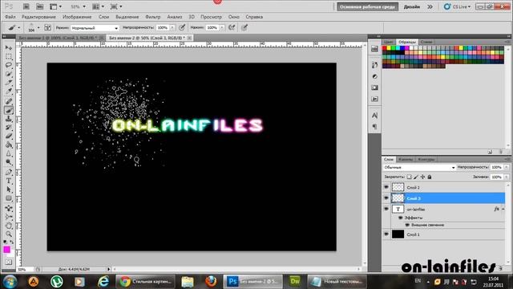Hide the on-lainfiles text layer

click(386, 209)
